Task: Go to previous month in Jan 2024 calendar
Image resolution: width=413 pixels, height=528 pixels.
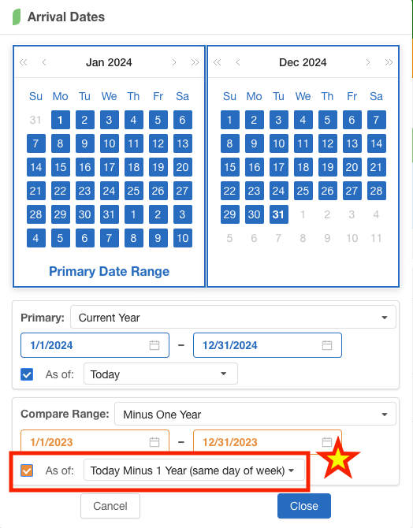Action: (x=44, y=62)
